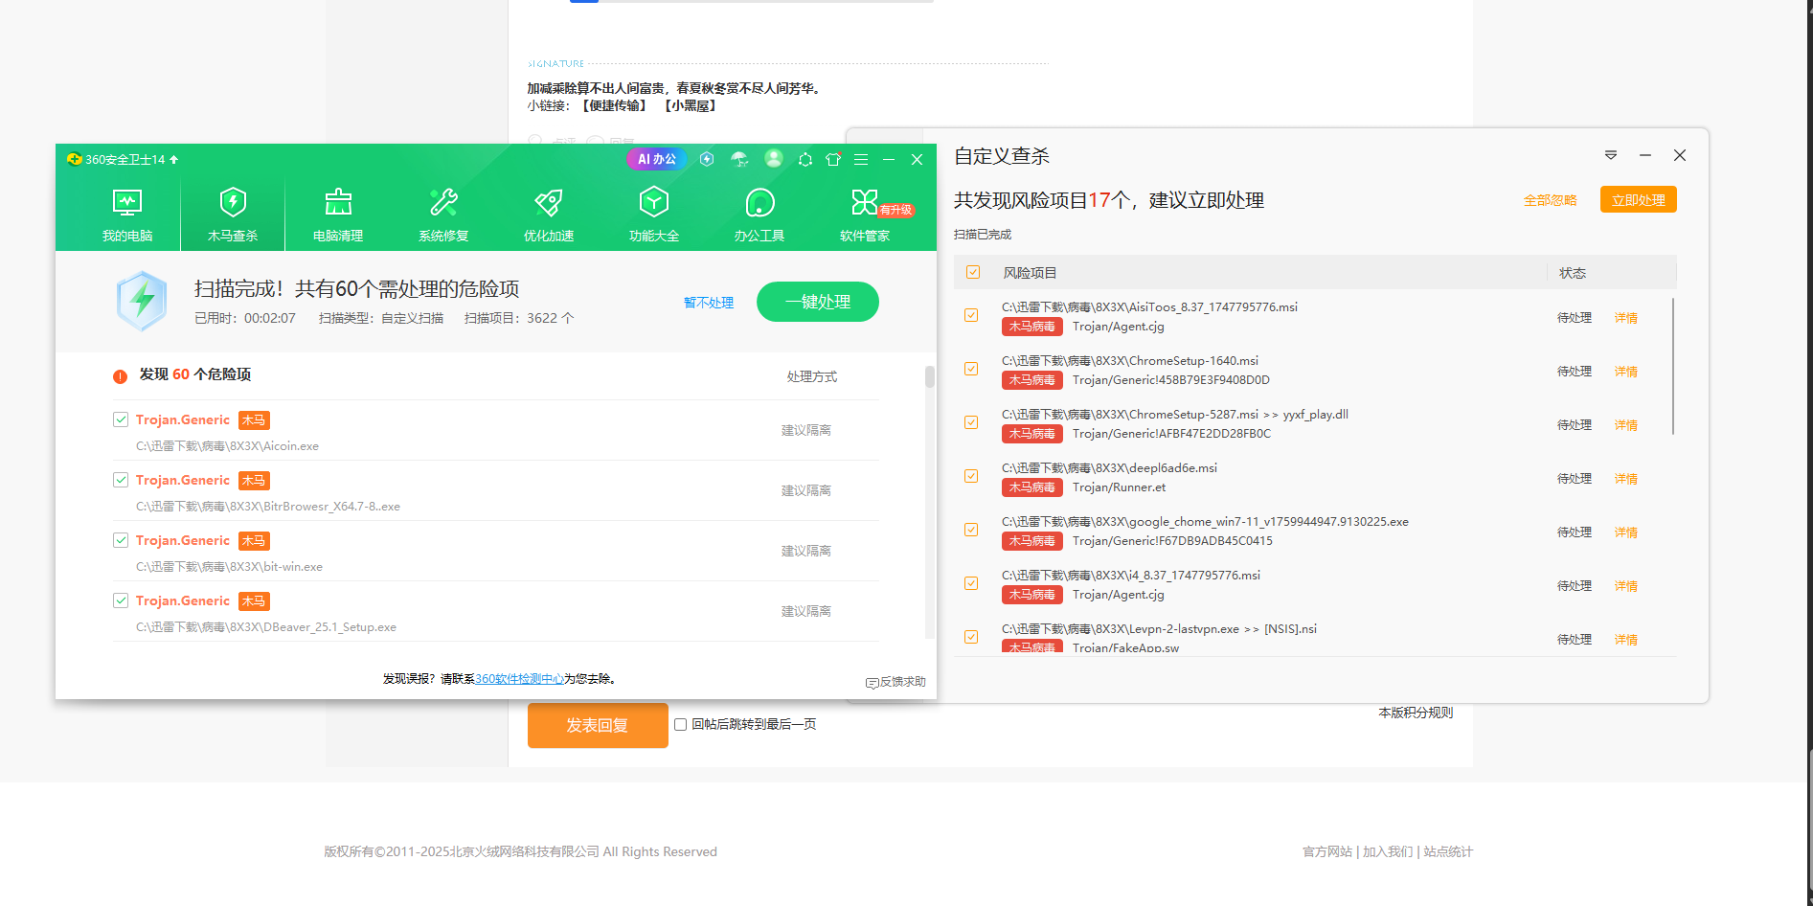
Task: Click 发表回复 button on forum page
Action: coord(598,725)
